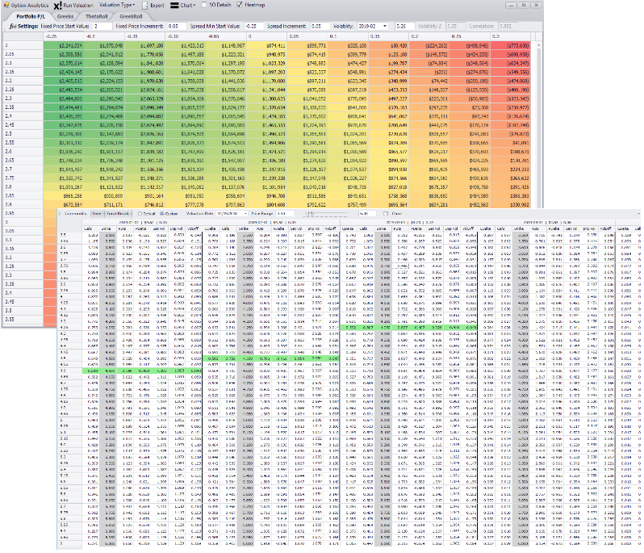Switch to the Greeks tab
The width and height of the screenshot is (644, 553).
click(65, 16)
